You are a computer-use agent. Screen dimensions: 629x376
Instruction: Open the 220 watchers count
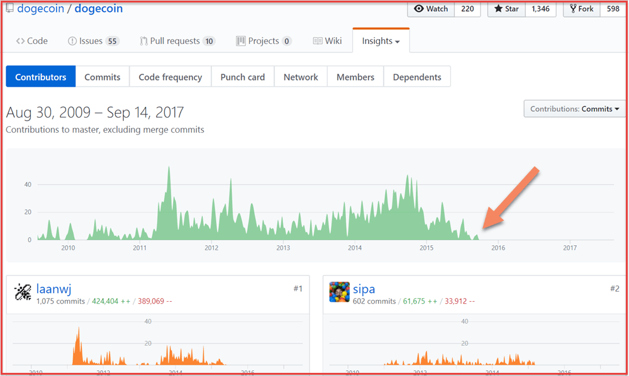click(x=467, y=9)
